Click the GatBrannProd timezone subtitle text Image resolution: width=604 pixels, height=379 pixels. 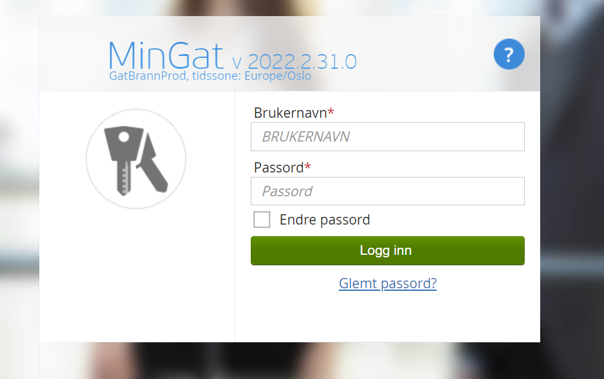[210, 76]
